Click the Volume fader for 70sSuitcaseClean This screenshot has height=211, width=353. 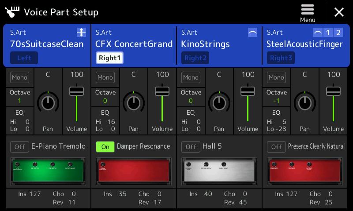[x=76, y=91]
